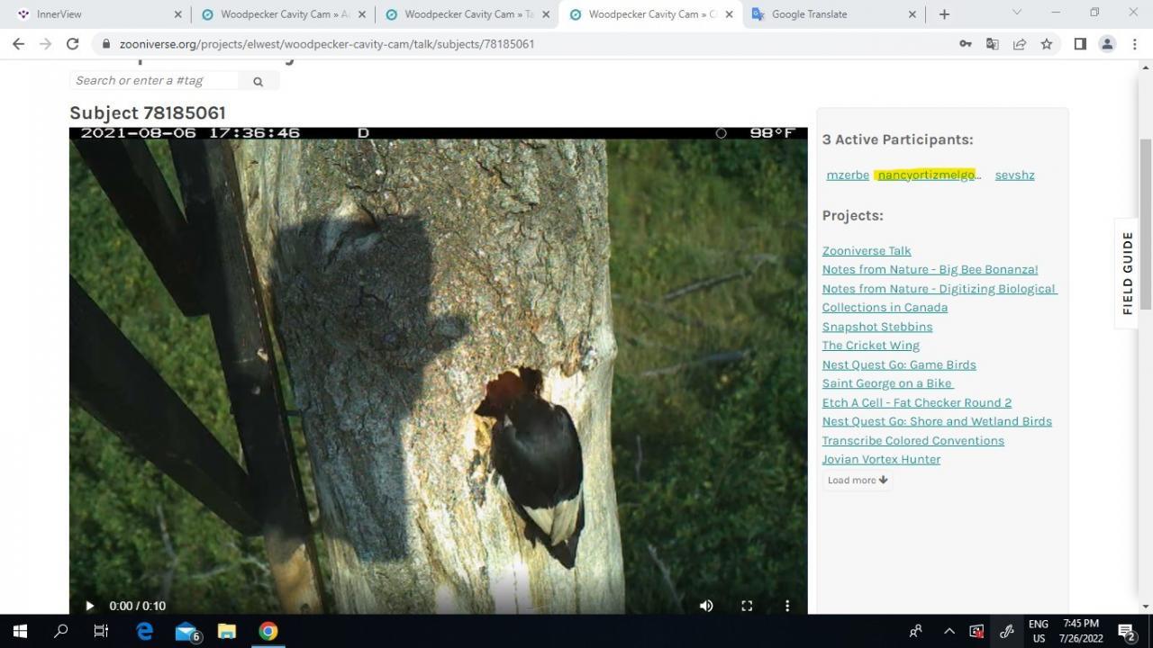Image resolution: width=1153 pixels, height=648 pixels.
Task: Open the Snapshot Stebbins project
Action: point(877,327)
